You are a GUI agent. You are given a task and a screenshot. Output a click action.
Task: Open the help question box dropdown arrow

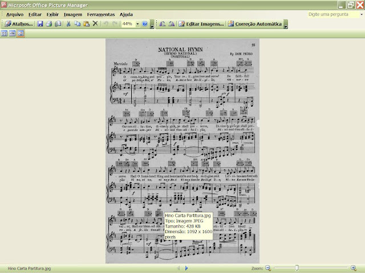click(362, 14)
